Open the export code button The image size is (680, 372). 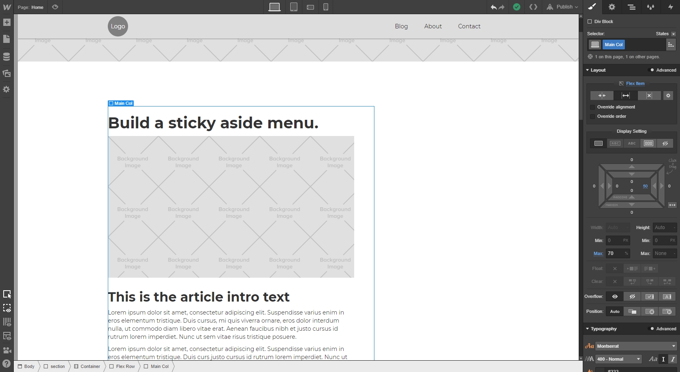click(533, 7)
